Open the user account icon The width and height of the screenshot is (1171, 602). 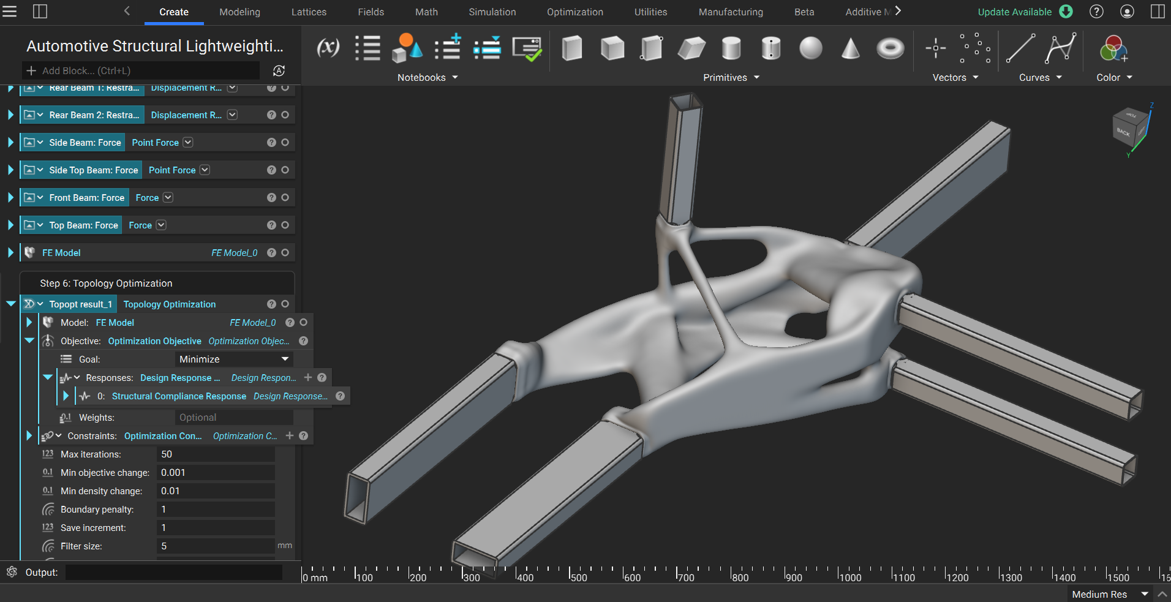(x=1127, y=12)
